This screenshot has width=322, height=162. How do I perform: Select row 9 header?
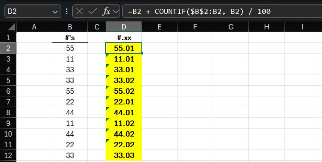coord(8,123)
